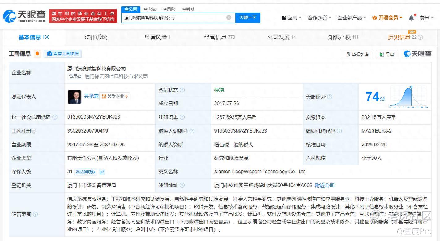Viewport: 440px width, 241px height.
Task: Open notifications via the bell icon
Action: [411, 18]
